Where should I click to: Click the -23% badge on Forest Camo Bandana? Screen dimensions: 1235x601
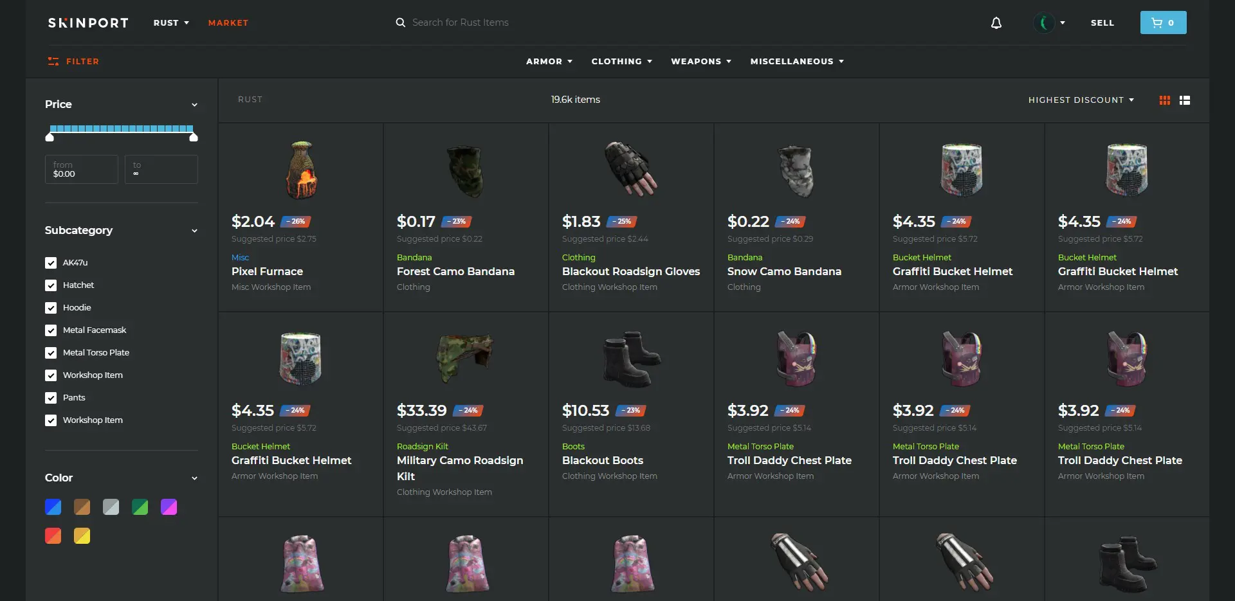click(457, 221)
